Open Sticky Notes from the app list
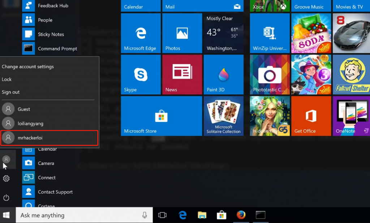This screenshot has height=223, width=370. pos(51,34)
